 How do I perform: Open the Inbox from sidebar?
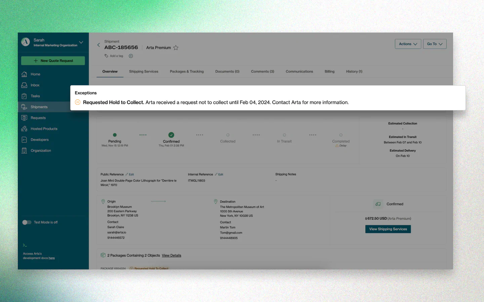[x=35, y=85]
